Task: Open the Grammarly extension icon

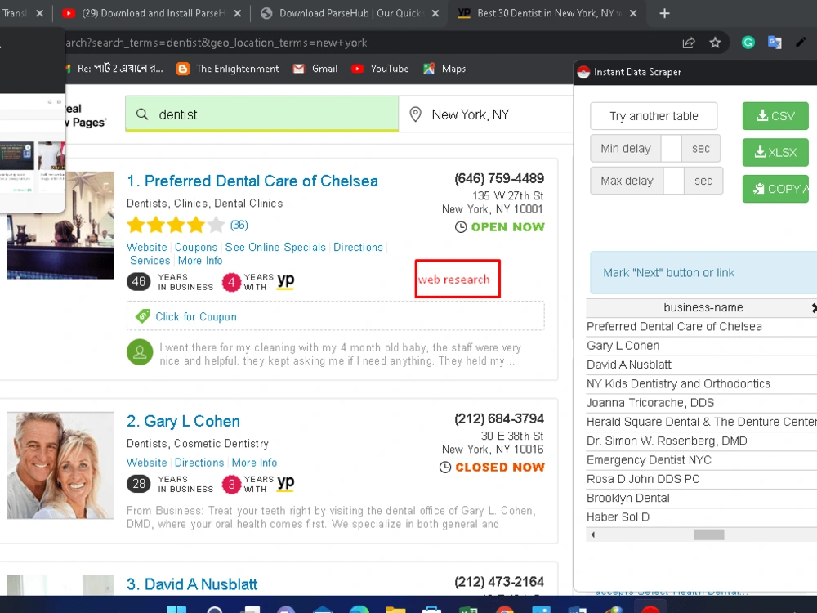Action: 748,43
